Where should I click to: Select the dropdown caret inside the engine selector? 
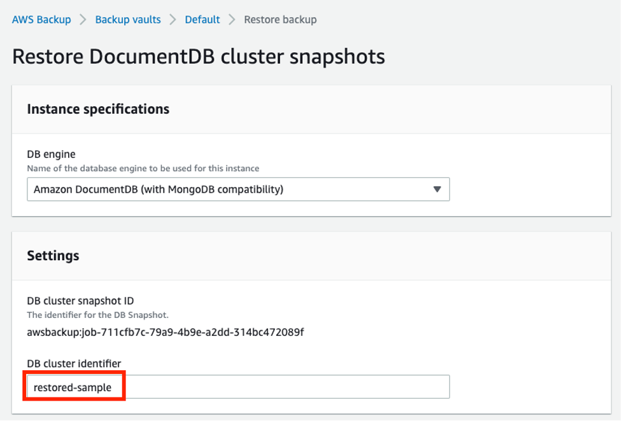click(438, 189)
